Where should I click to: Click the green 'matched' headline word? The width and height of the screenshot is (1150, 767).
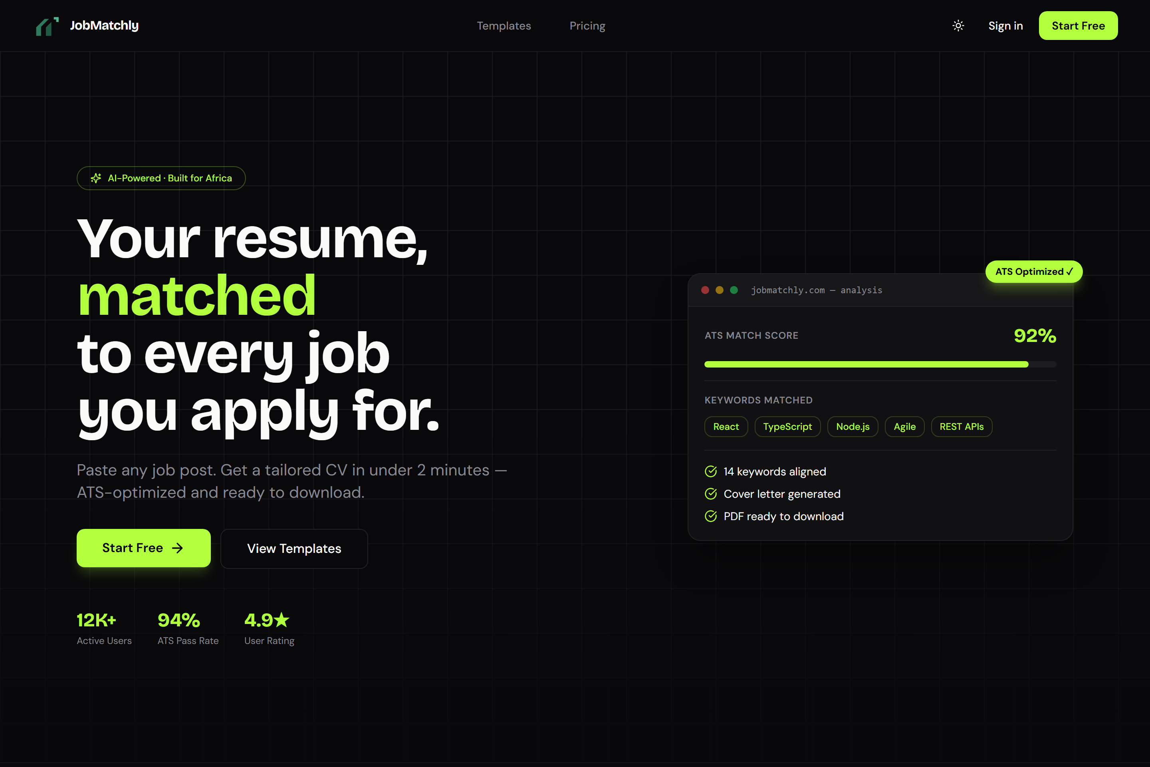click(196, 296)
